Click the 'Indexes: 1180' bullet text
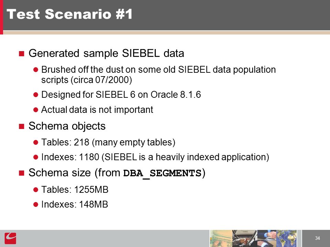The height and width of the screenshot is (247, 330). click(155, 157)
